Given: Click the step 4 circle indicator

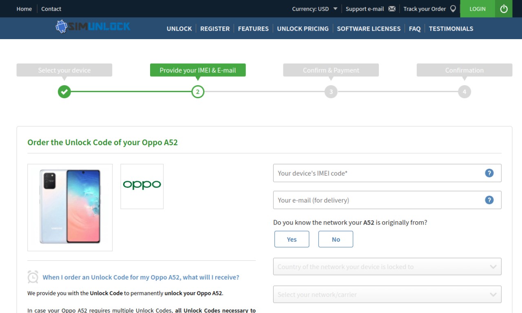Looking at the screenshot, I should (x=464, y=92).
